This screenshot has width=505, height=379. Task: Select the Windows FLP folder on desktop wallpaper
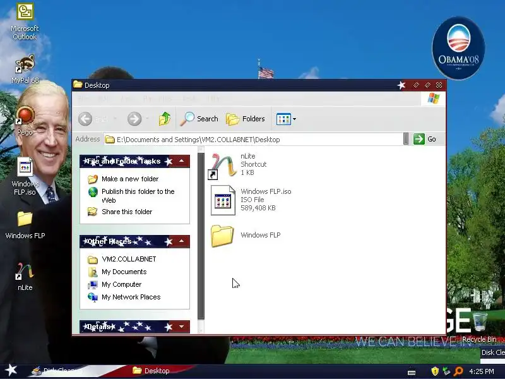click(x=25, y=225)
